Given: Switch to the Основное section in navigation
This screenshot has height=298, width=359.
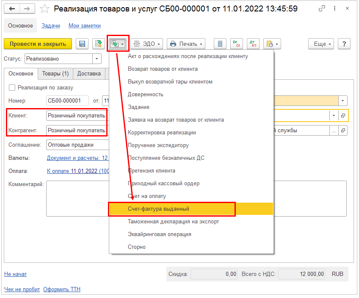Looking at the screenshot, I should click(20, 26).
